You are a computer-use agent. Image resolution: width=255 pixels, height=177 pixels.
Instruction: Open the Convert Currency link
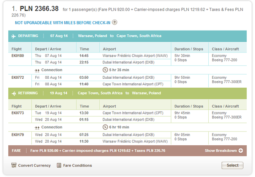click(34, 165)
